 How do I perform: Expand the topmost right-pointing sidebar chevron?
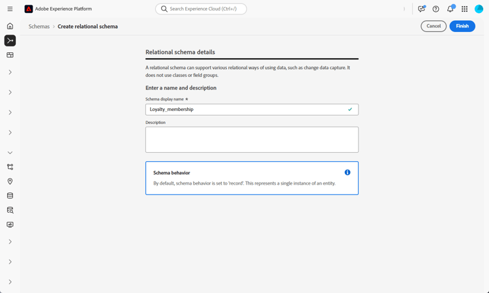(x=10, y=72)
